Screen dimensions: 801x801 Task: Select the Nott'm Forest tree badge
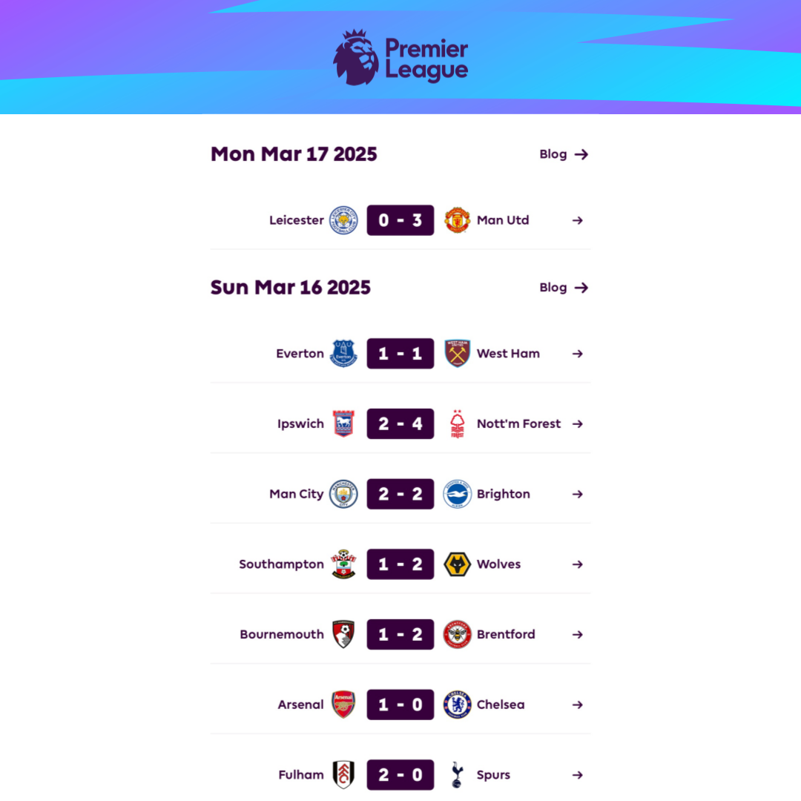click(457, 423)
